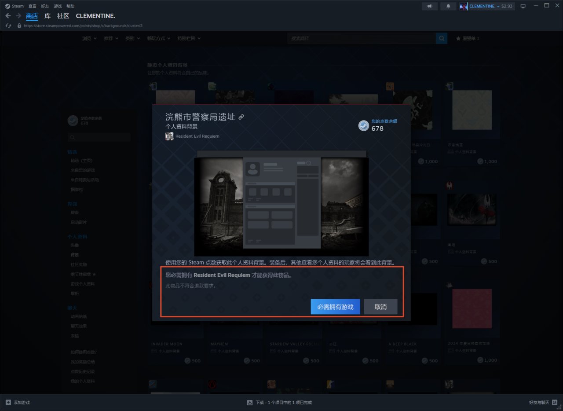Go forward with the forward arrow
Viewport: 563px width, 411px height.
18,16
